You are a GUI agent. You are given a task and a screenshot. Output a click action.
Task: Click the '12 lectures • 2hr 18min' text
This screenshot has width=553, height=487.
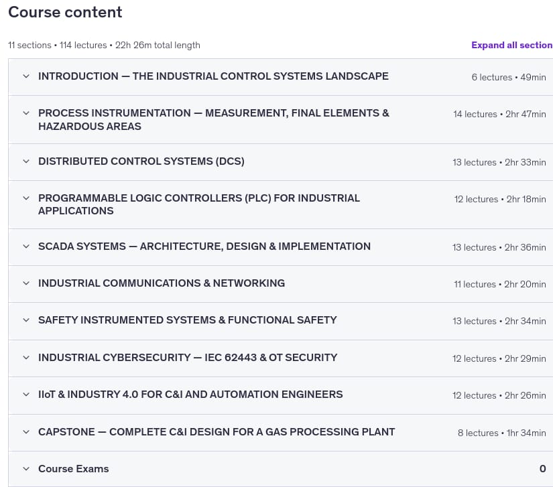pyautogui.click(x=500, y=199)
